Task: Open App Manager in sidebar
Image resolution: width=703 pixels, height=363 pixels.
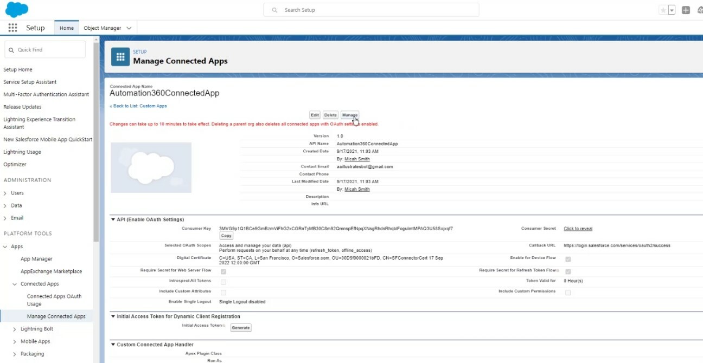Action: [36, 259]
